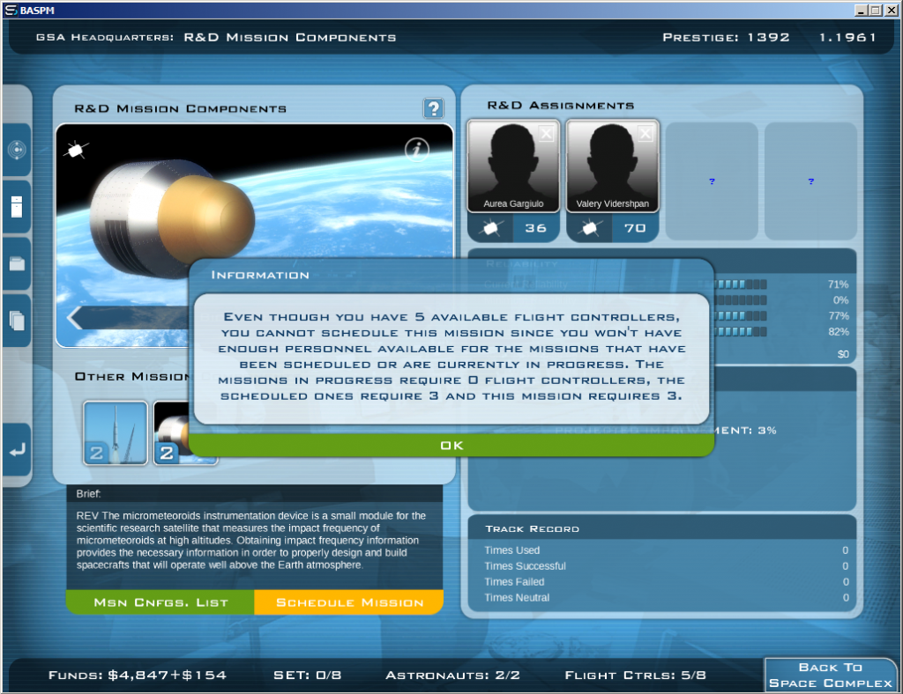Click the satellite skill icon beside 70
This screenshot has width=903, height=694.
click(590, 228)
